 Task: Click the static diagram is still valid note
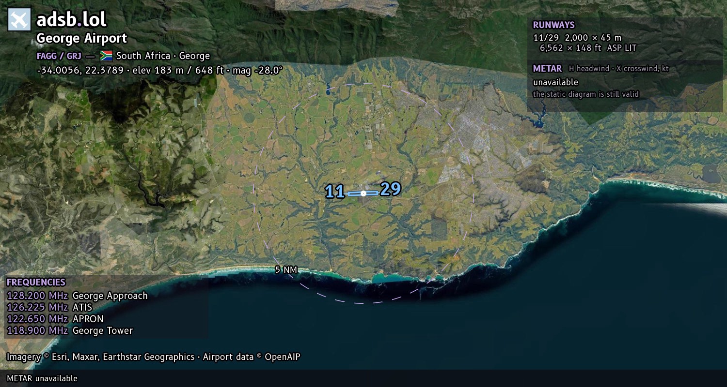click(586, 94)
